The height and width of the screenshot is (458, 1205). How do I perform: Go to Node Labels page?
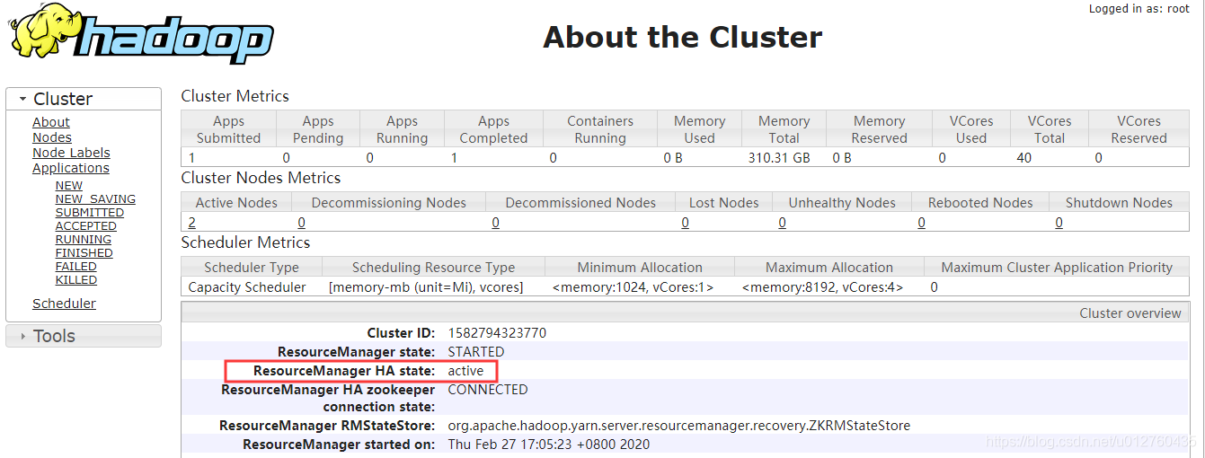(71, 153)
